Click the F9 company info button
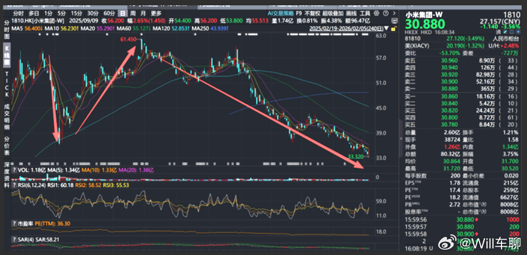527x255 pixels. (x=299, y=12)
